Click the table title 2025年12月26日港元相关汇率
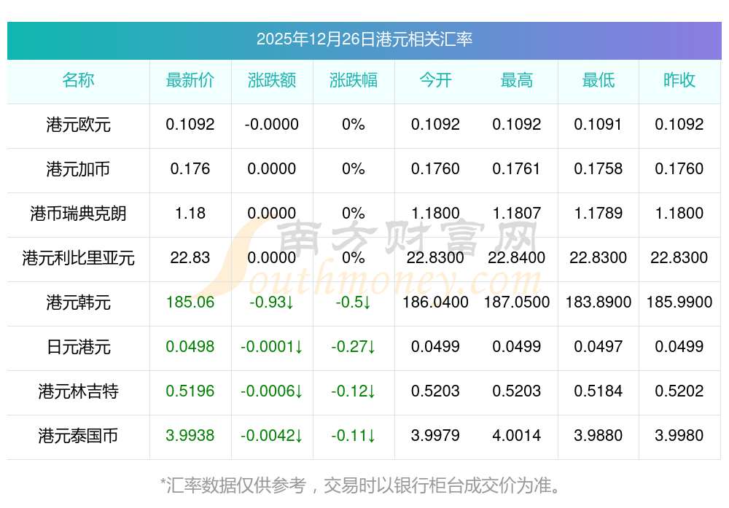 click(x=364, y=39)
